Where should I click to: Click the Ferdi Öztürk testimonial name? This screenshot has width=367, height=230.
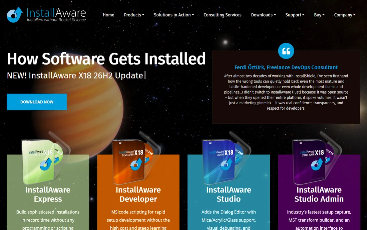click(x=286, y=67)
